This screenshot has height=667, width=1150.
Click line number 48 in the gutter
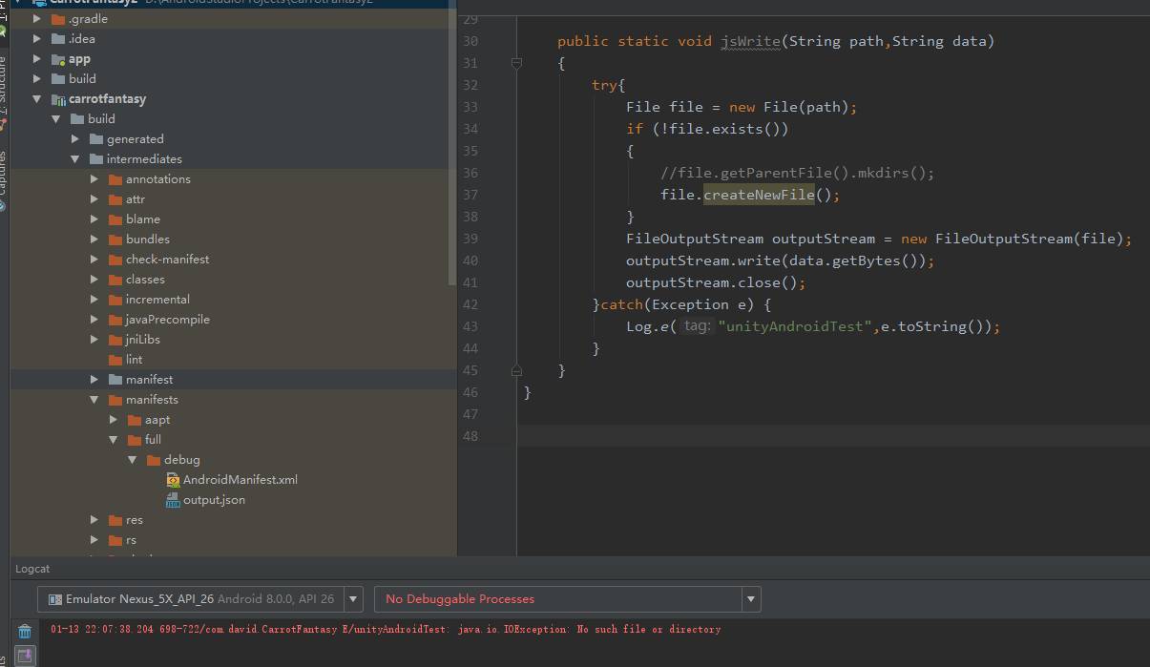(469, 436)
